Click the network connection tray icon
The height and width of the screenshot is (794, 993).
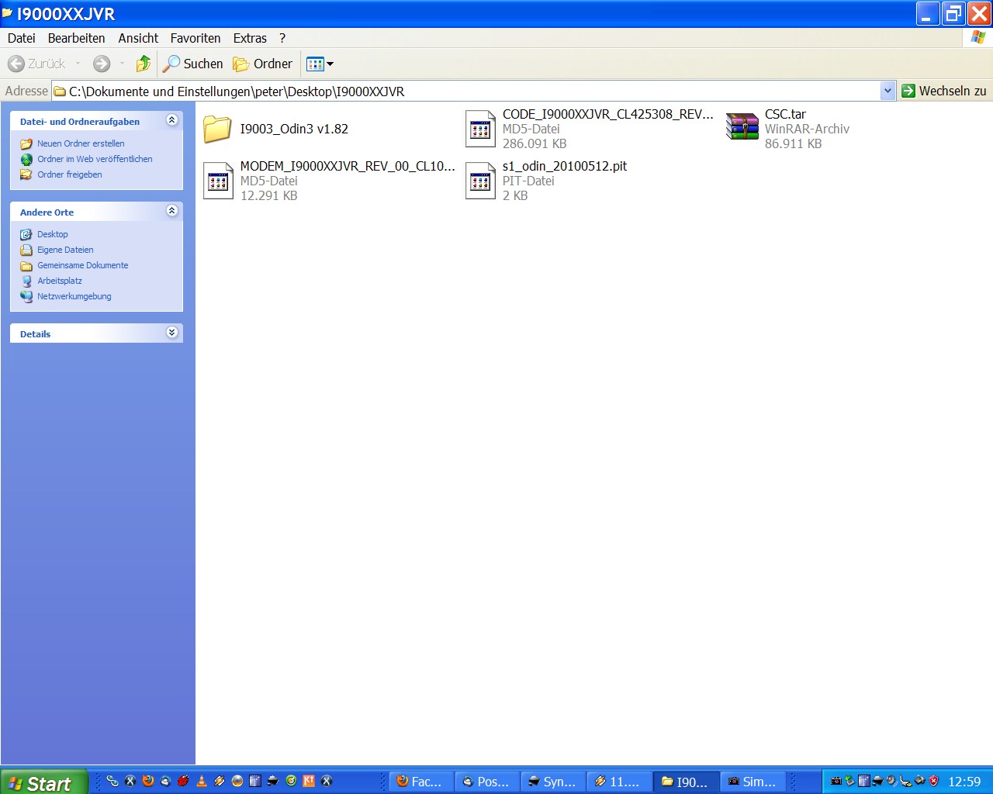[905, 781]
